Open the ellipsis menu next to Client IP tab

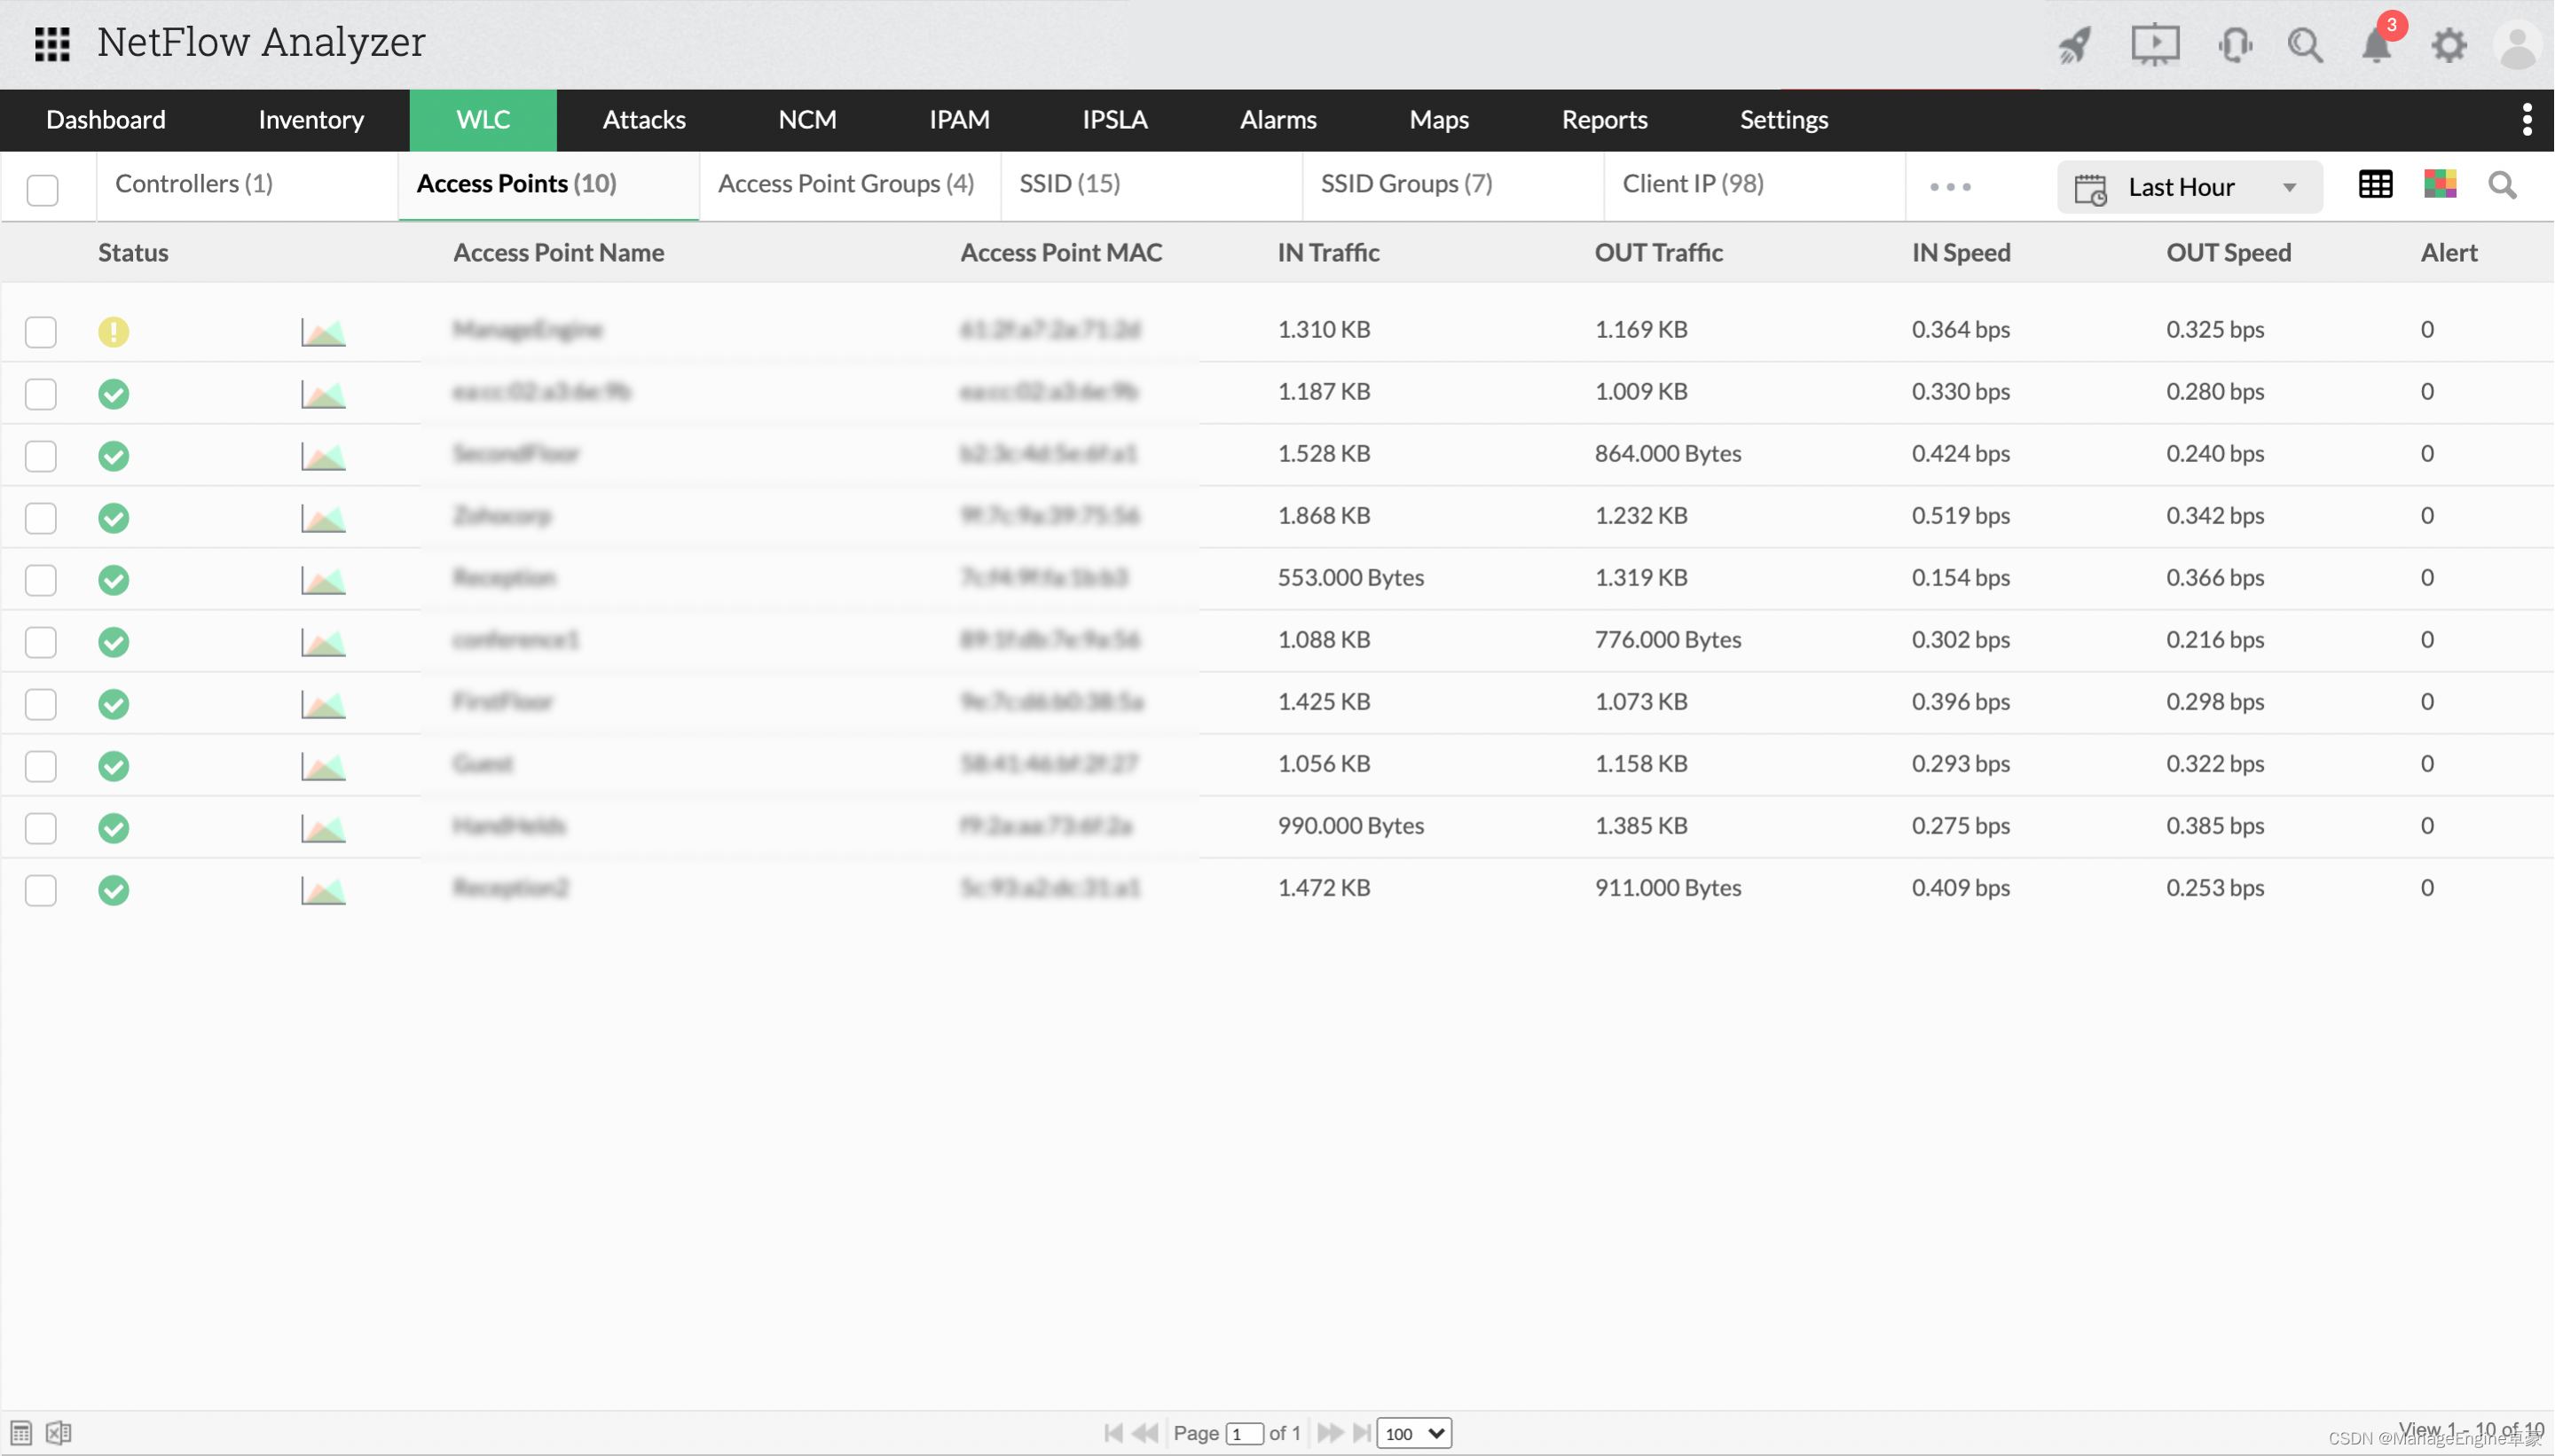[1950, 186]
